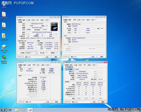The height and width of the screenshot is (112, 141).
Task: Open Windows Explorer from the taskbar
Action: pos(17,110)
